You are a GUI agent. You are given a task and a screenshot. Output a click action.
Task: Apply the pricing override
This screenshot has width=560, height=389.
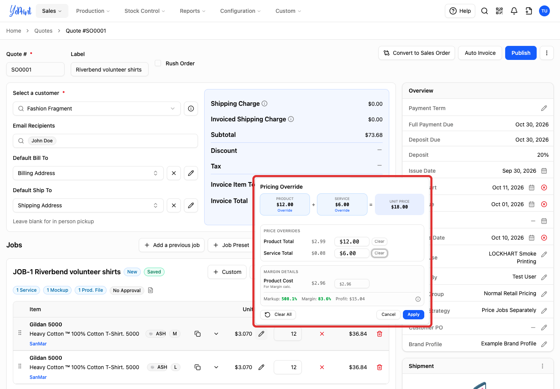[x=413, y=314]
